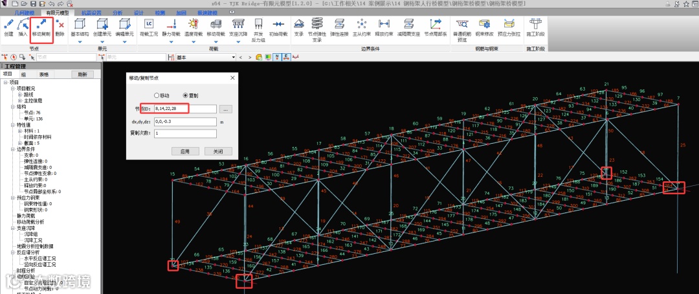Open the 节点弹性支承 tool
699x294 pixels.
coord(317,30)
